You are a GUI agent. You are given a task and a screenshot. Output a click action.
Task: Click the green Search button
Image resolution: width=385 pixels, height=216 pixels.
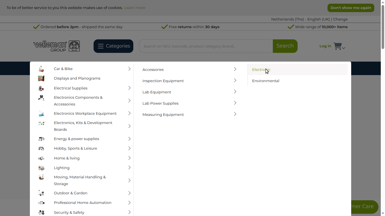tap(285, 46)
